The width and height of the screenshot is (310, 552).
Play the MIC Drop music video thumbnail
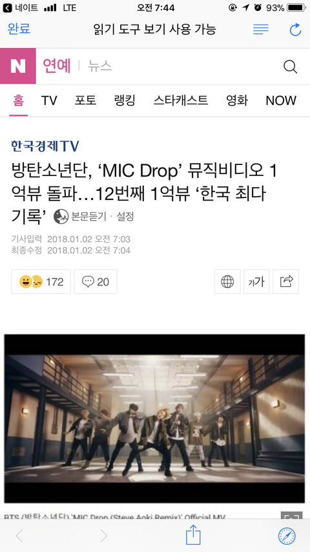[x=154, y=419]
